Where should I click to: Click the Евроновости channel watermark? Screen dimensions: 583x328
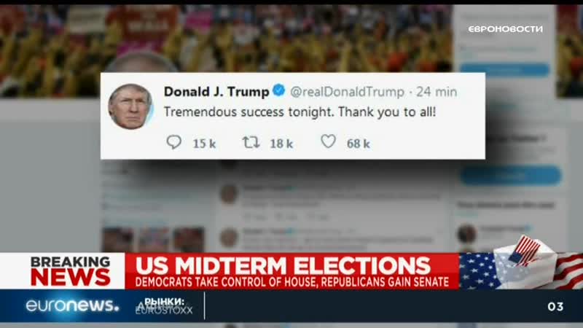tap(505, 29)
